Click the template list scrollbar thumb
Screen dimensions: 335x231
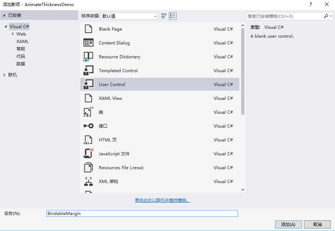(x=243, y=72)
